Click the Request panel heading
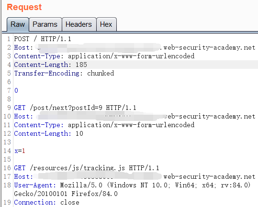Viewport: 258px width, 207px height. [24, 7]
